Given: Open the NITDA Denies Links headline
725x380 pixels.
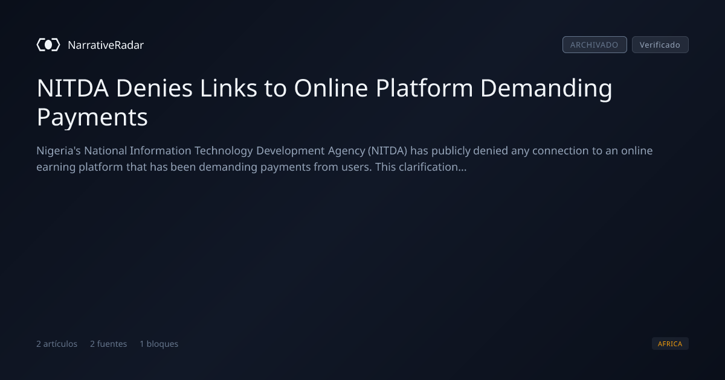Looking at the screenshot, I should (324, 103).
